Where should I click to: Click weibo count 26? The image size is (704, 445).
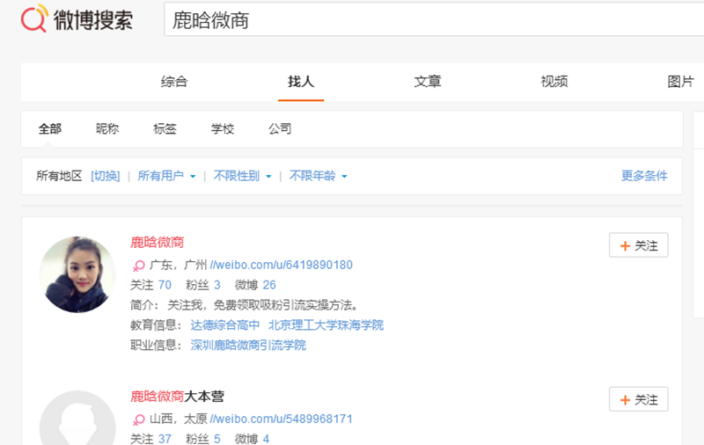coord(269,285)
